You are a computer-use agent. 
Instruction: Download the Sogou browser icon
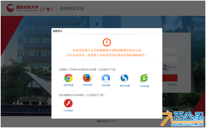tap(124, 78)
